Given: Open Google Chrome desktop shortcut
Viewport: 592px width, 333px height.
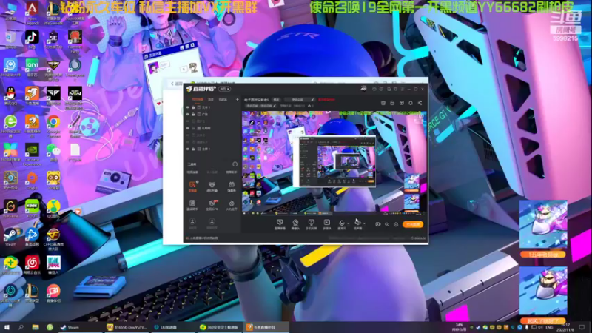Looking at the screenshot, I should coord(53,122).
